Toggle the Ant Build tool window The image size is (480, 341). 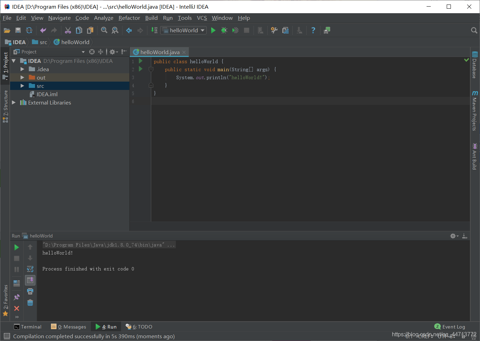point(475,156)
